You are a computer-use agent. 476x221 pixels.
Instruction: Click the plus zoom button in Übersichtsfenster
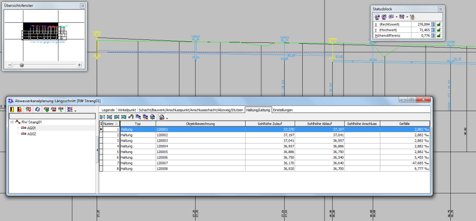pyautogui.click(x=79, y=65)
